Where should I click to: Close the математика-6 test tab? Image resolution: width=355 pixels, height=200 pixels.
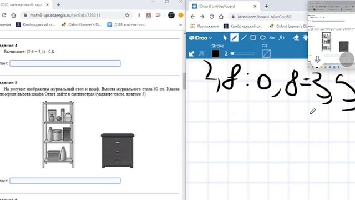(47, 5)
